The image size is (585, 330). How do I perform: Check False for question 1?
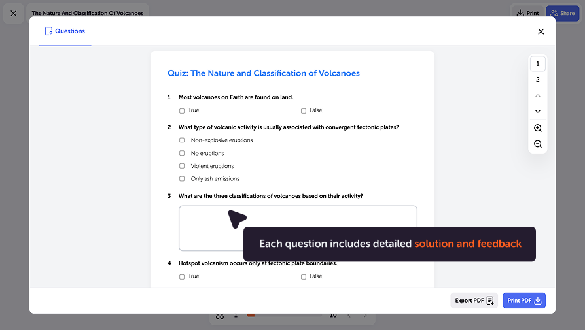pyautogui.click(x=304, y=111)
